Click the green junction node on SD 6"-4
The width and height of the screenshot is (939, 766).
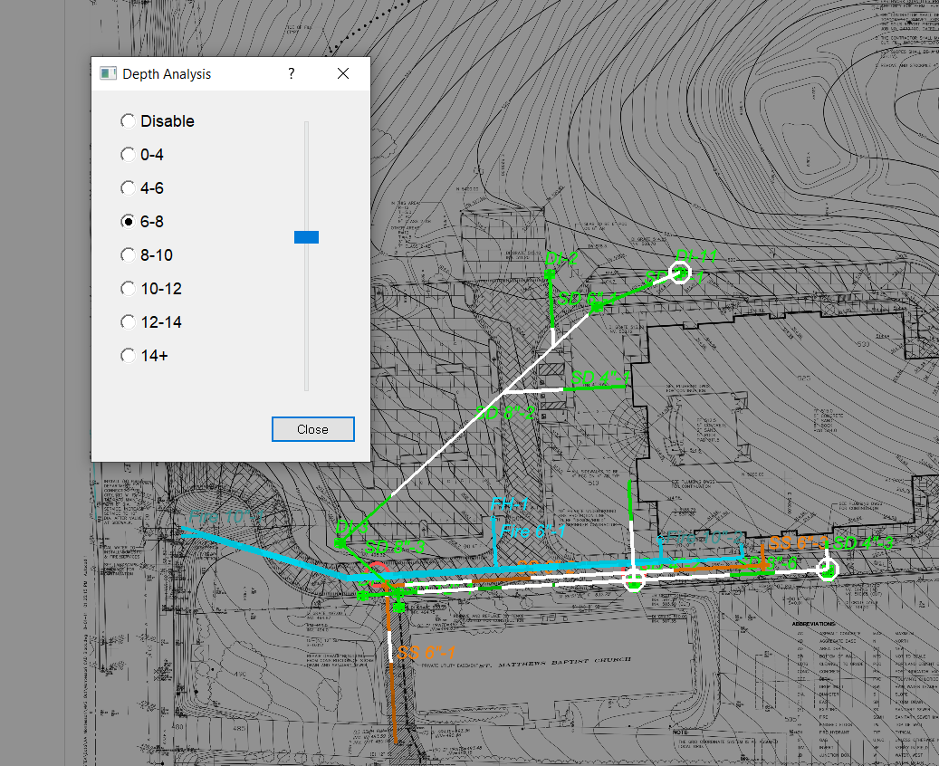(598, 306)
